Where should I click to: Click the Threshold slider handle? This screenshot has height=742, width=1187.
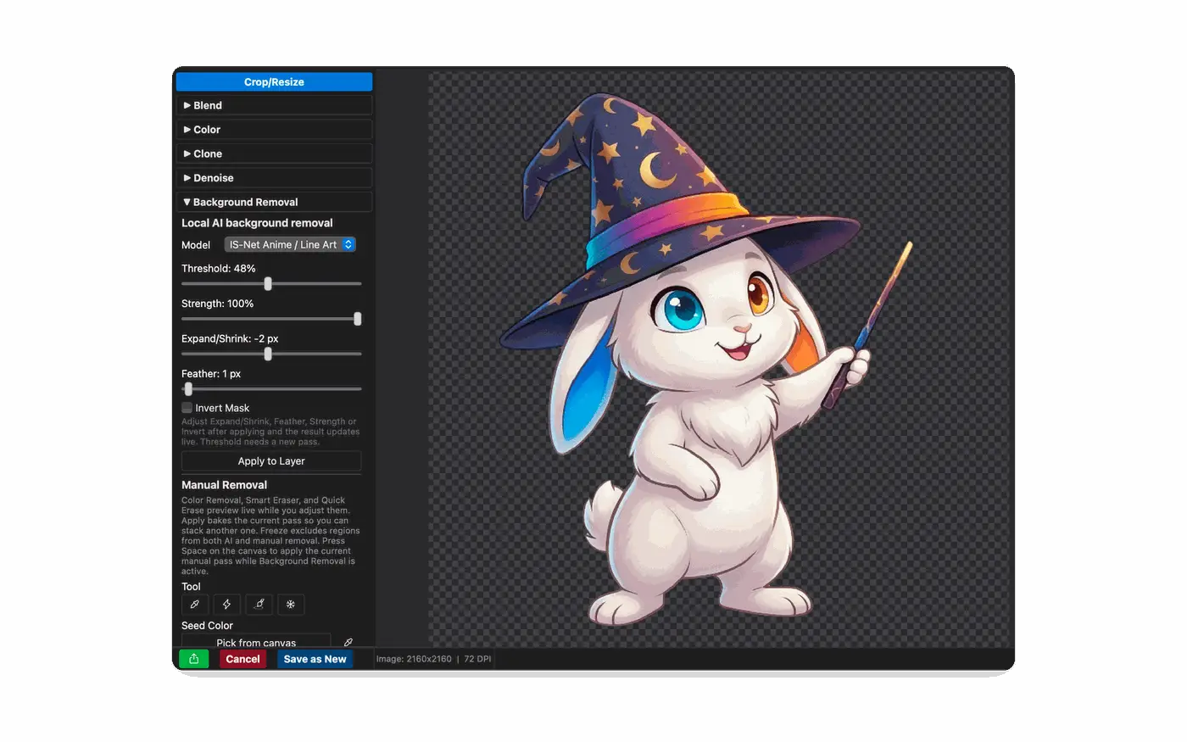click(x=268, y=284)
